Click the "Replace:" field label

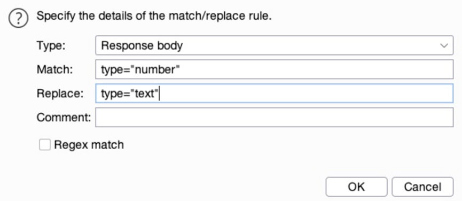click(60, 94)
